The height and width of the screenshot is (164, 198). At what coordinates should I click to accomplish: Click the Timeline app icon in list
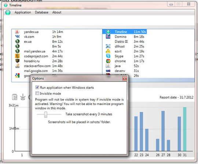point(108,32)
